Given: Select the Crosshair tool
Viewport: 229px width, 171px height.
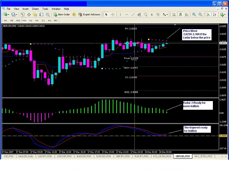Looking at the screenshot, I should click(x=113, y=15).
